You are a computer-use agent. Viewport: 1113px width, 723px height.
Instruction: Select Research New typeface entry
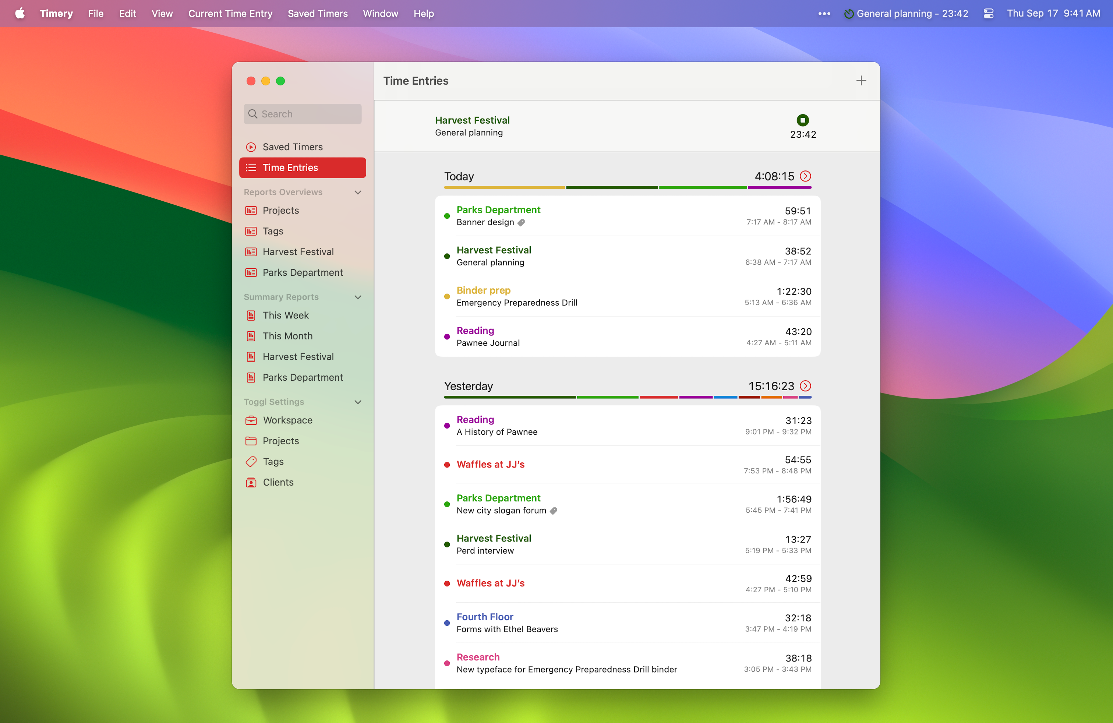[628, 663]
